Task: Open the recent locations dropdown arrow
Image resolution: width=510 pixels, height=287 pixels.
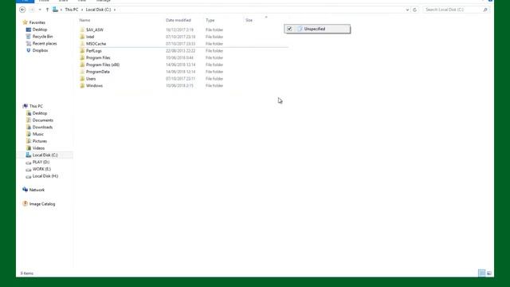Action: 40,10
